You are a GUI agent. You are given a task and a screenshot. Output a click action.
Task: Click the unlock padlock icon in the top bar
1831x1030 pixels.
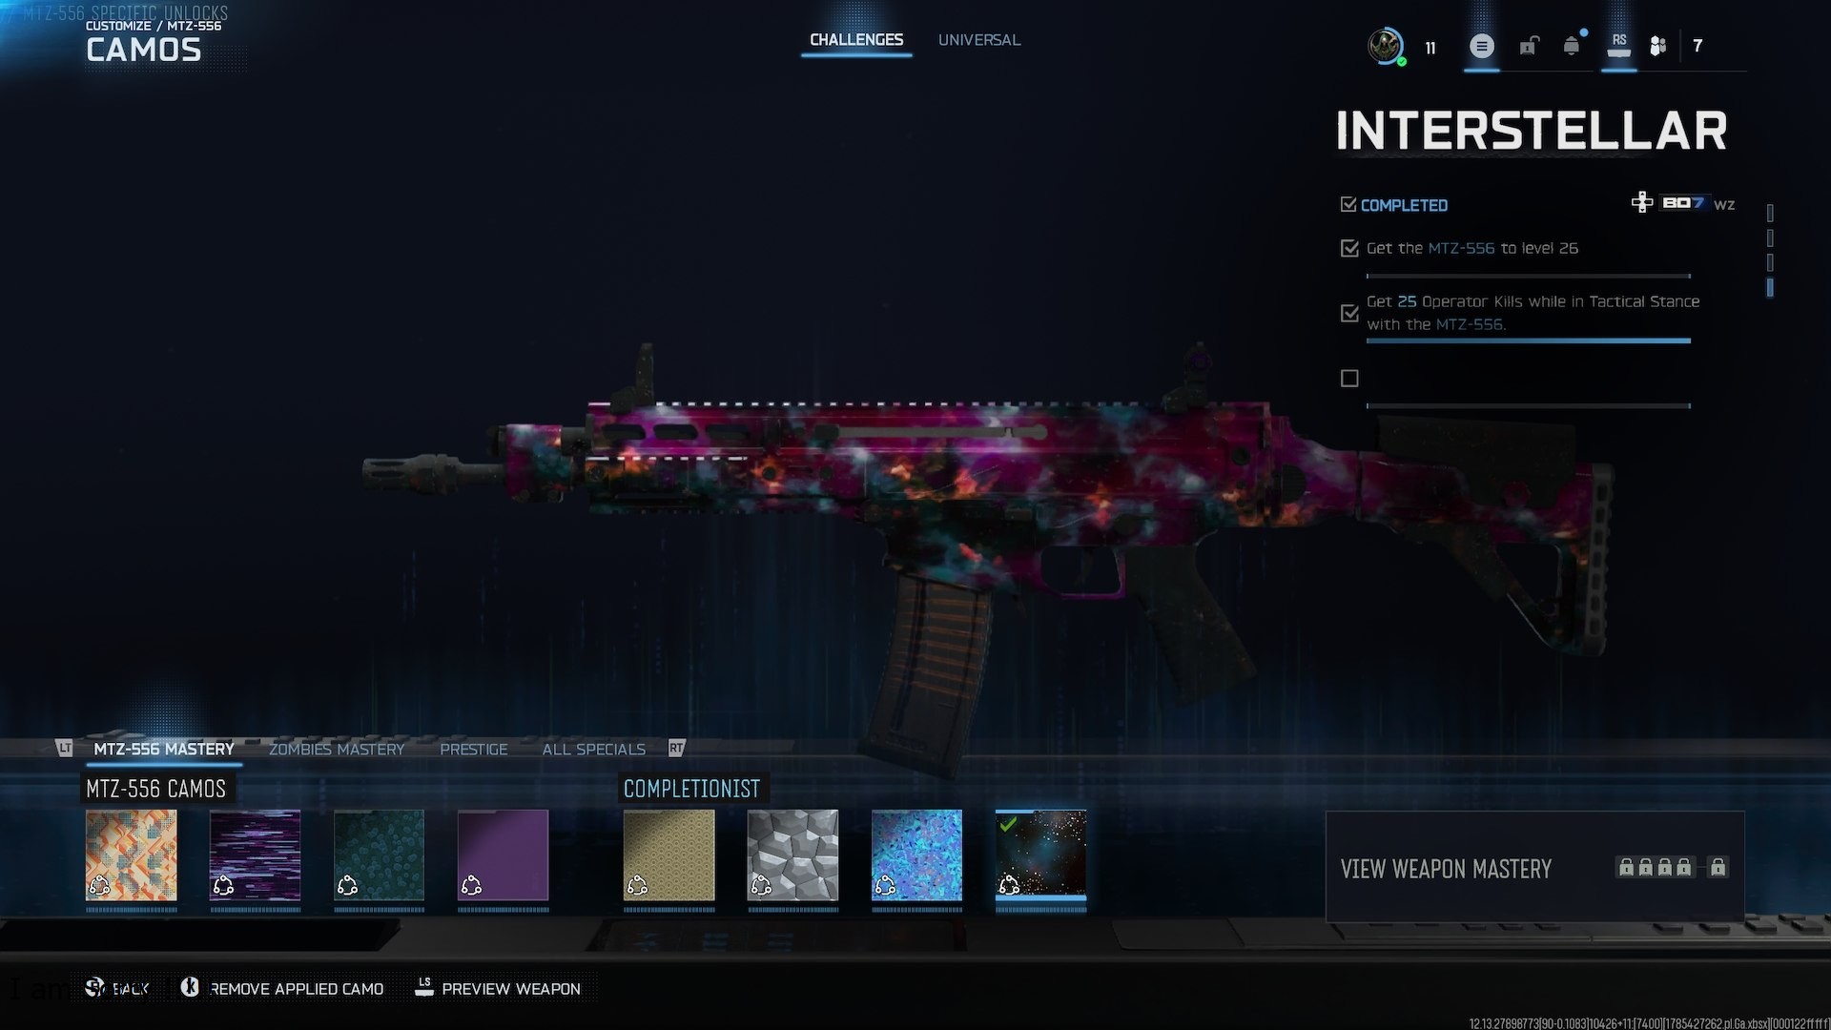(1529, 46)
